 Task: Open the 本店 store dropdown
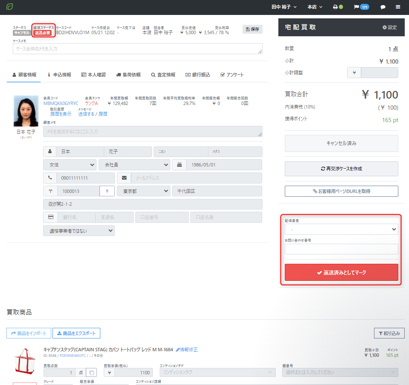(x=315, y=7)
